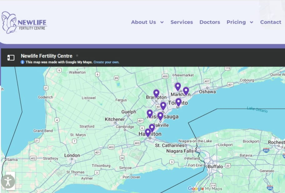This screenshot has width=285, height=193.
Task: Click the 'Sarnia' city label
Action: point(12,160)
